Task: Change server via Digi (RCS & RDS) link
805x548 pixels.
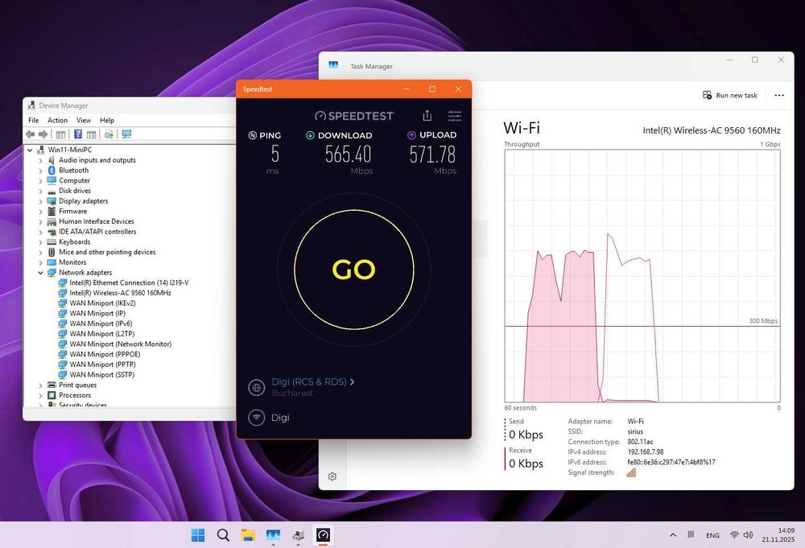Action: [x=312, y=381]
